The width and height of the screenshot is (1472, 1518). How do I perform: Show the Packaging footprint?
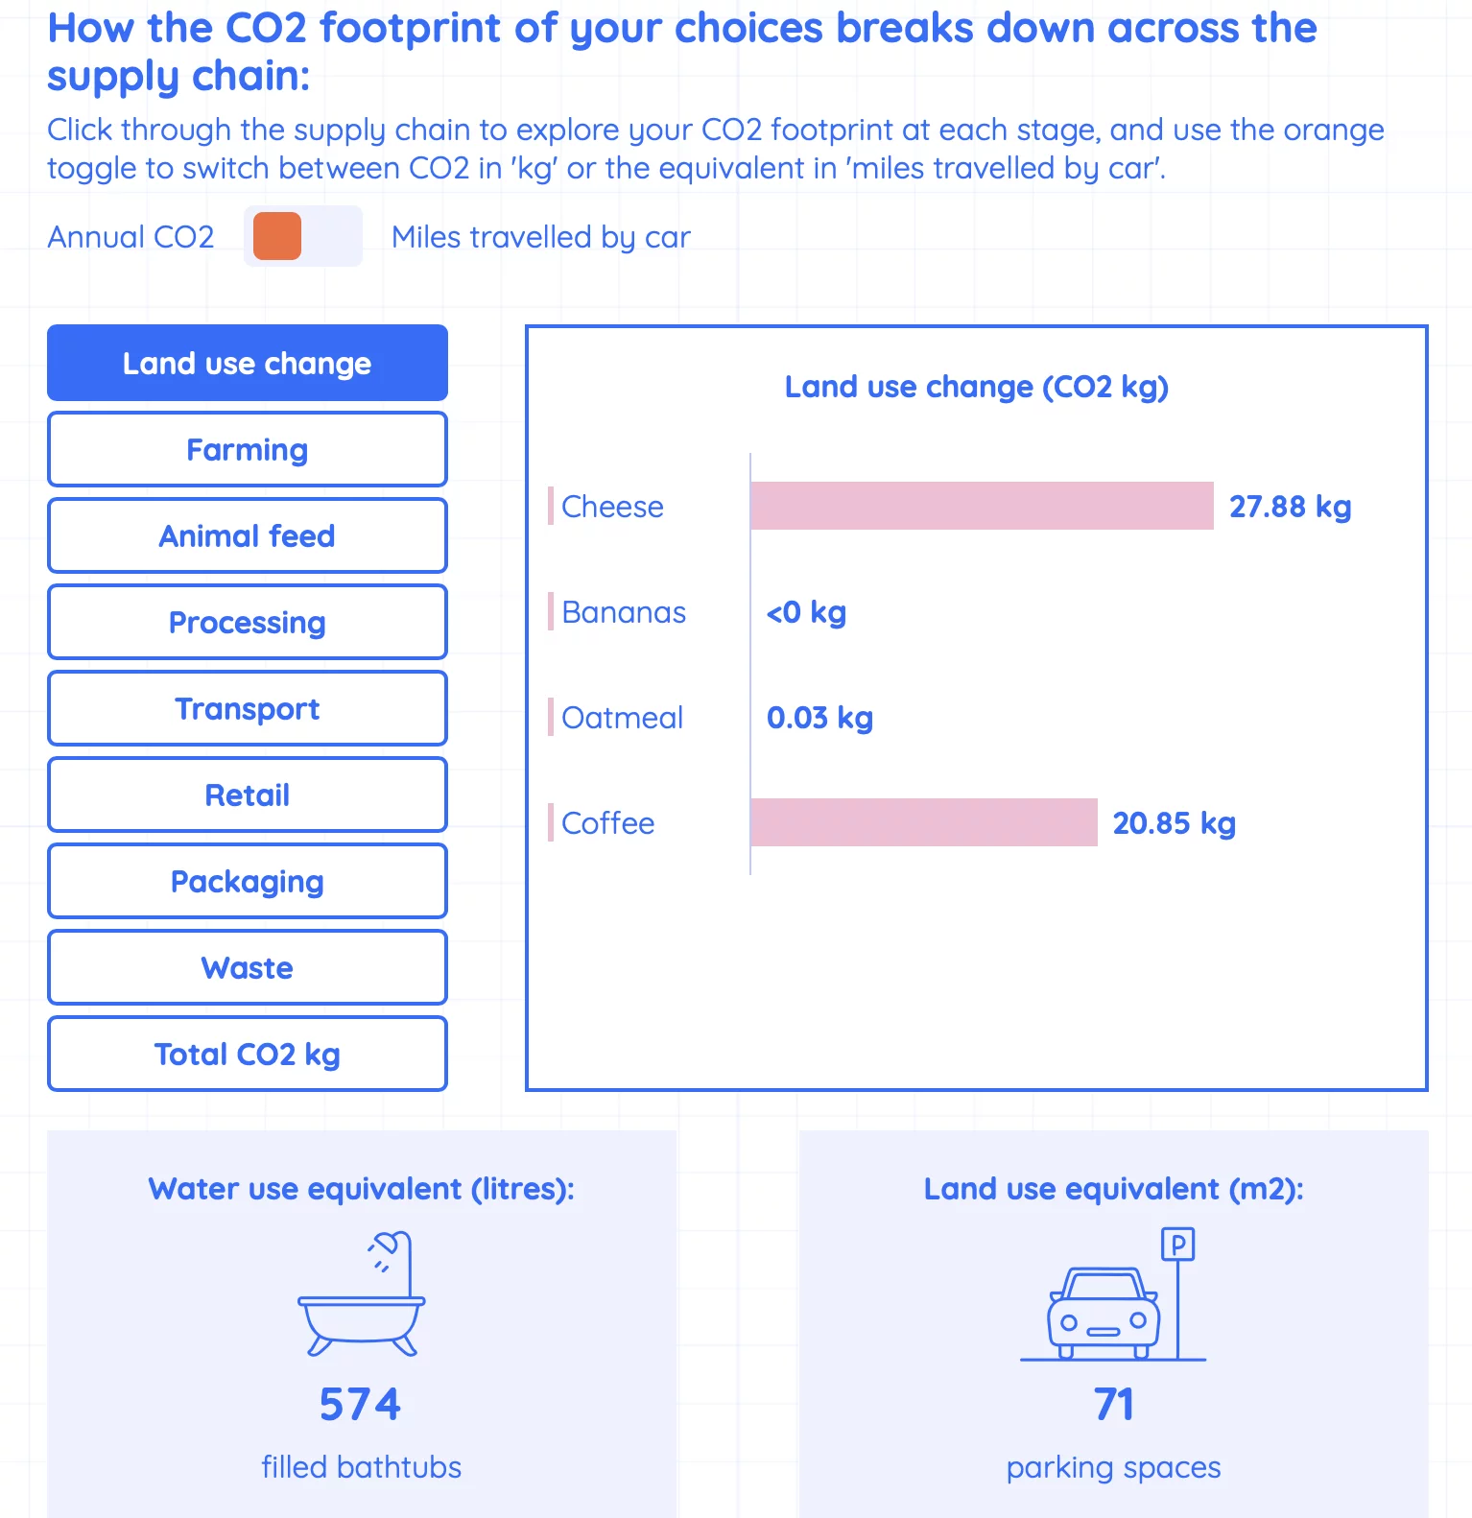248,881
